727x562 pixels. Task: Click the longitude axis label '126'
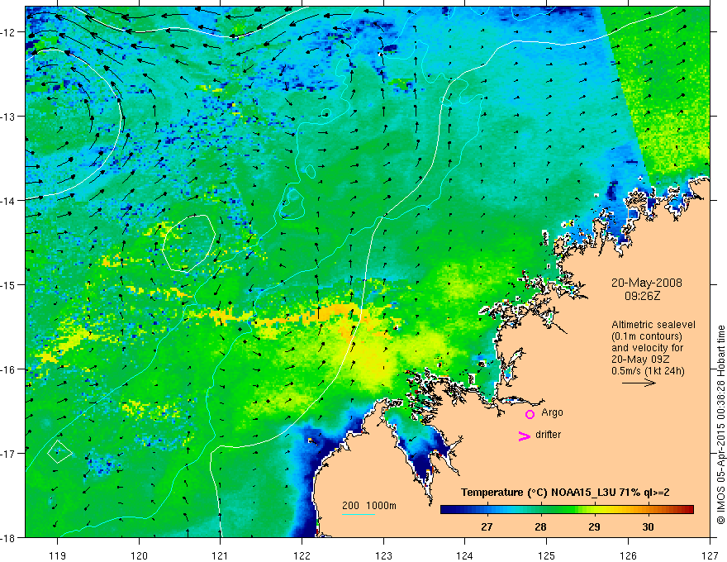[x=628, y=555]
